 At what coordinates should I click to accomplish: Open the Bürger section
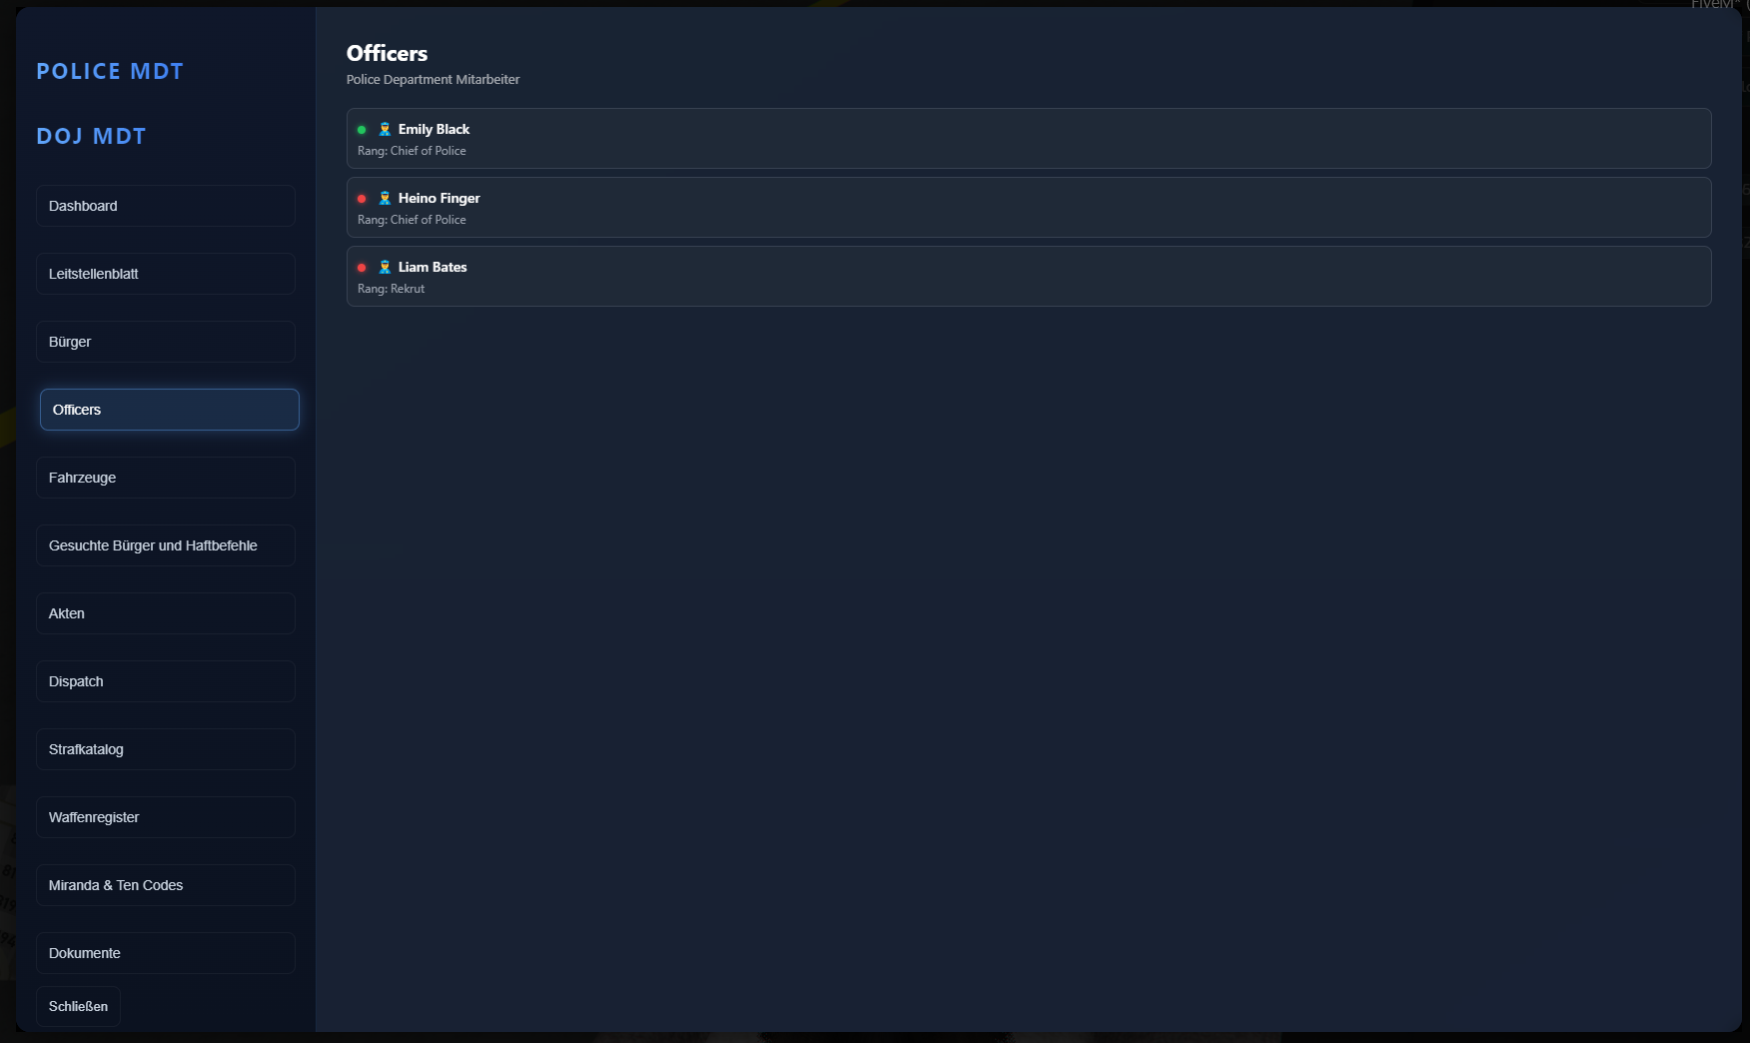point(166,342)
